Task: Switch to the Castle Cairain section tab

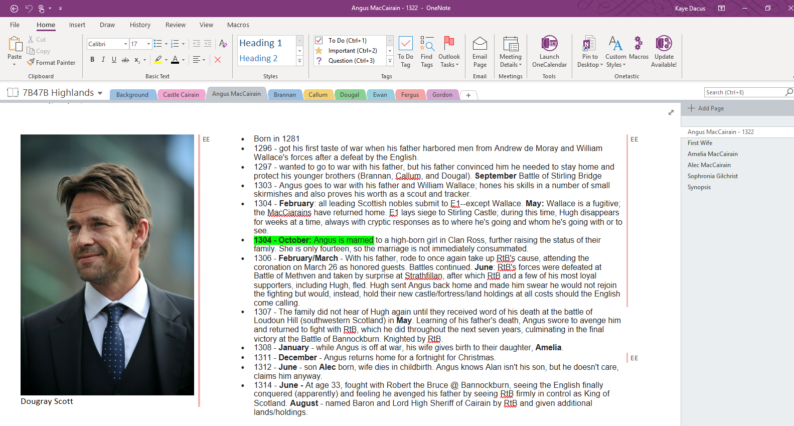Action: (181, 95)
